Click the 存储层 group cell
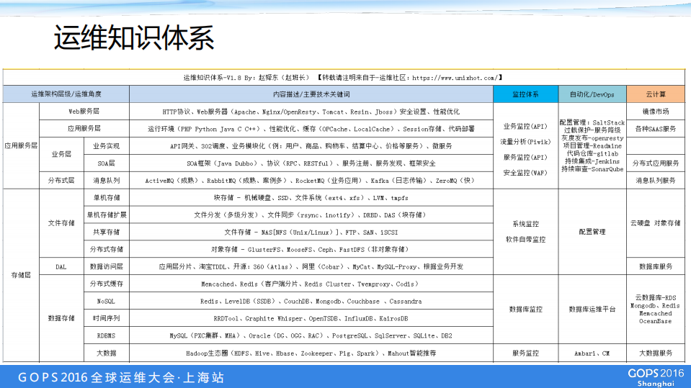 [21, 275]
